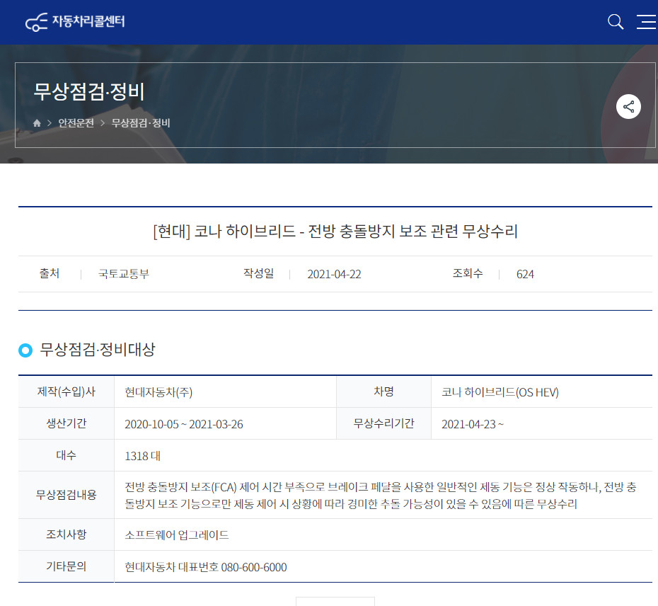Click the 조회수 label
Screen dimensions: 658x606
pyautogui.click(x=468, y=273)
